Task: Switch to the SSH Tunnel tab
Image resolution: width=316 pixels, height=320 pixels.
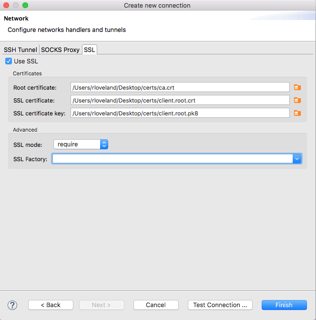Action: pyautogui.click(x=20, y=50)
